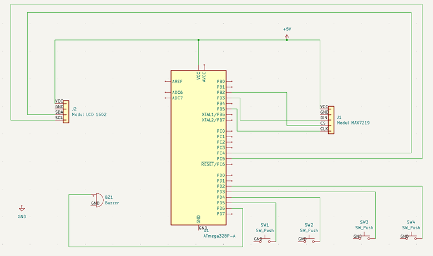
Task: Click the 'SW3' reference label
Action: [364, 222]
